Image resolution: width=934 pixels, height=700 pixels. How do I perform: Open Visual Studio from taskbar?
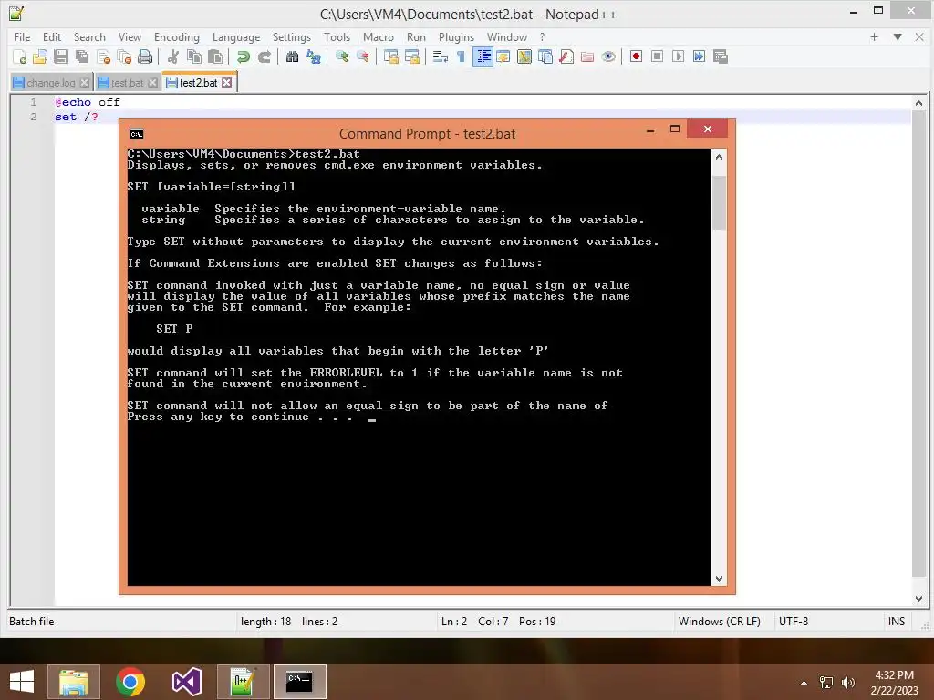point(186,682)
